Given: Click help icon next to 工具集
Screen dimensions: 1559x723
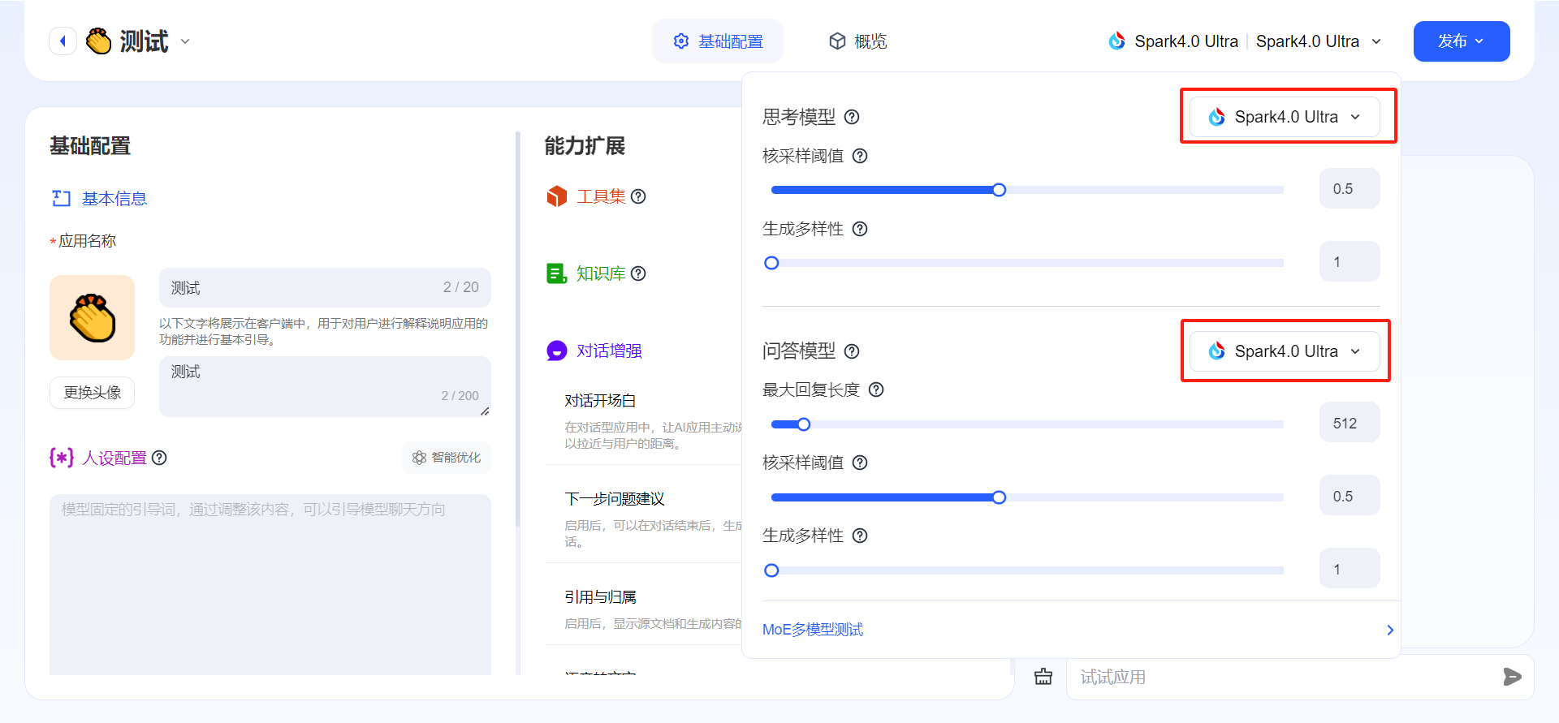Looking at the screenshot, I should [638, 196].
